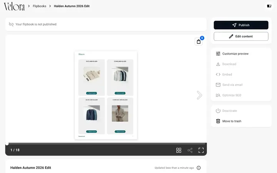Click the navy blazer product image
This screenshot has width=277, height=173.
pos(92,113)
